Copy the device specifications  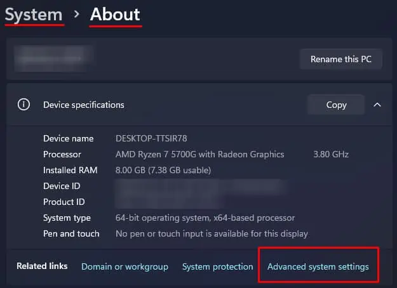[336, 105]
